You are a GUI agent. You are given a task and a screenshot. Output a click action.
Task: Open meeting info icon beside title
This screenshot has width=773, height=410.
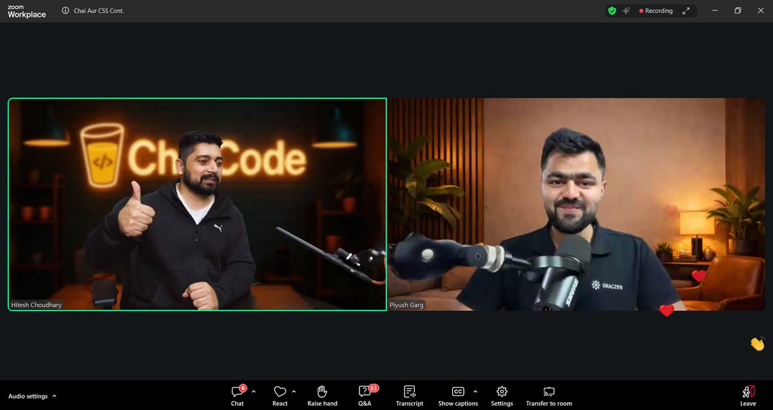click(66, 11)
